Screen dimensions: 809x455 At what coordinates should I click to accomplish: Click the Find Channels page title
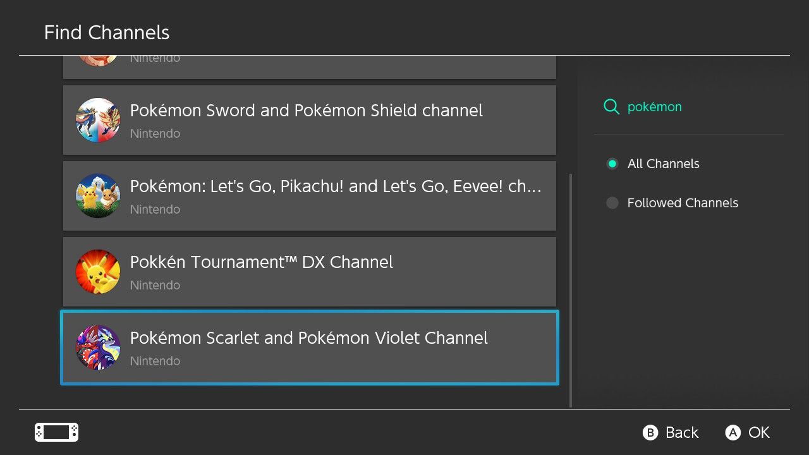point(107,32)
